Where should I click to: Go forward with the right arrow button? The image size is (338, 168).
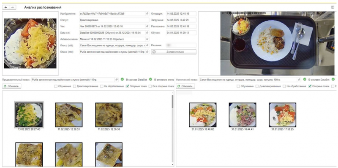[13, 7]
